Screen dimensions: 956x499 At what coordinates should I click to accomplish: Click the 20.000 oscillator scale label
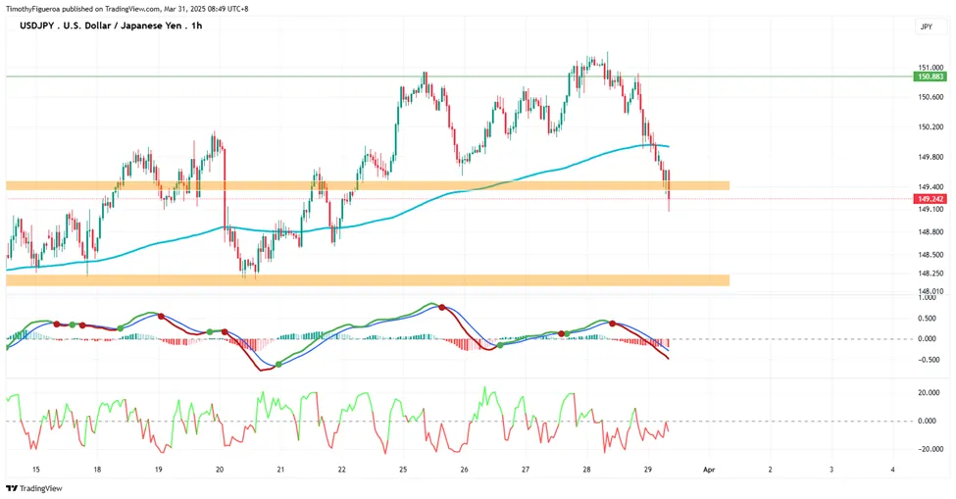coord(929,393)
